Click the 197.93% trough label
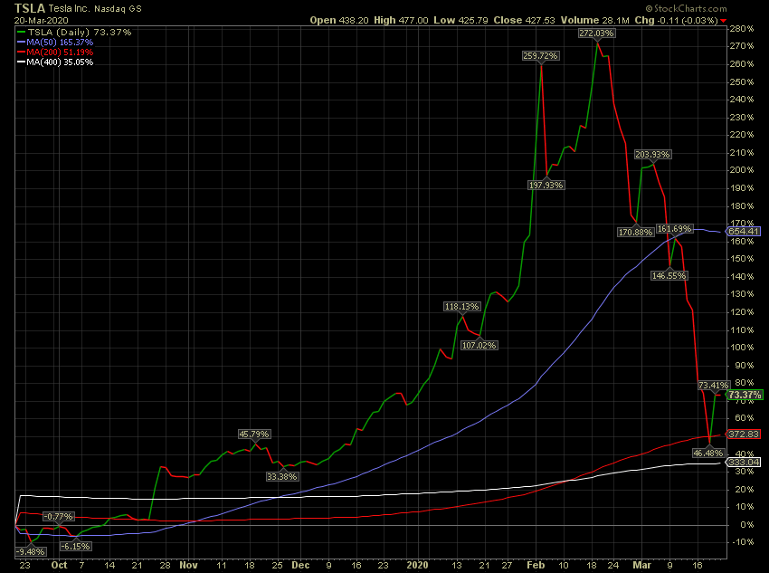The height and width of the screenshot is (573, 769). click(x=546, y=185)
